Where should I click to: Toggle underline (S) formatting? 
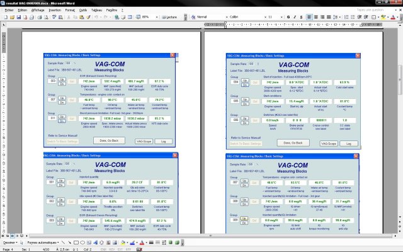tap(301, 17)
